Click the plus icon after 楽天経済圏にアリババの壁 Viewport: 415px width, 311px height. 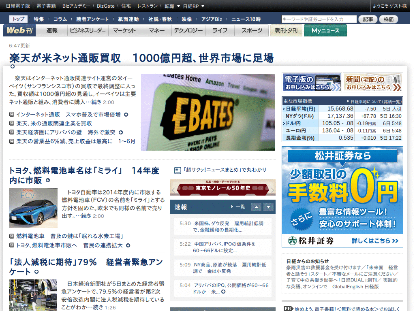pyautogui.click(x=121, y=132)
